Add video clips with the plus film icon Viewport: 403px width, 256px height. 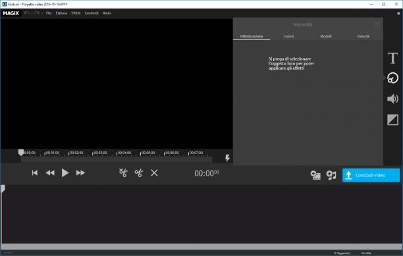(x=315, y=175)
